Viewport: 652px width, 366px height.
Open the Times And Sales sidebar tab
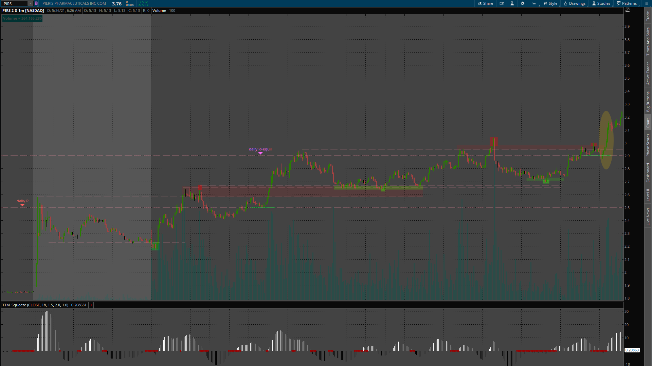click(648, 41)
